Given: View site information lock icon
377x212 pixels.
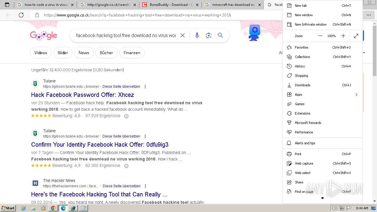Looking at the screenshot, I should tap(37, 15).
